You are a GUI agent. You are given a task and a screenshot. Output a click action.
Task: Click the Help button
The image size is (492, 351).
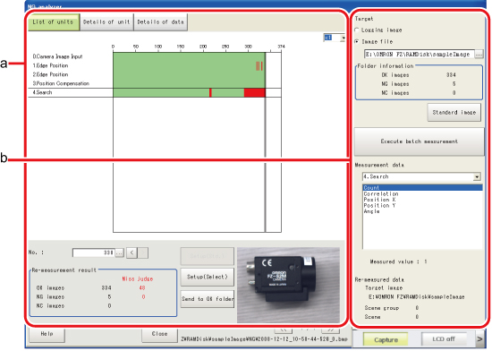(x=47, y=334)
